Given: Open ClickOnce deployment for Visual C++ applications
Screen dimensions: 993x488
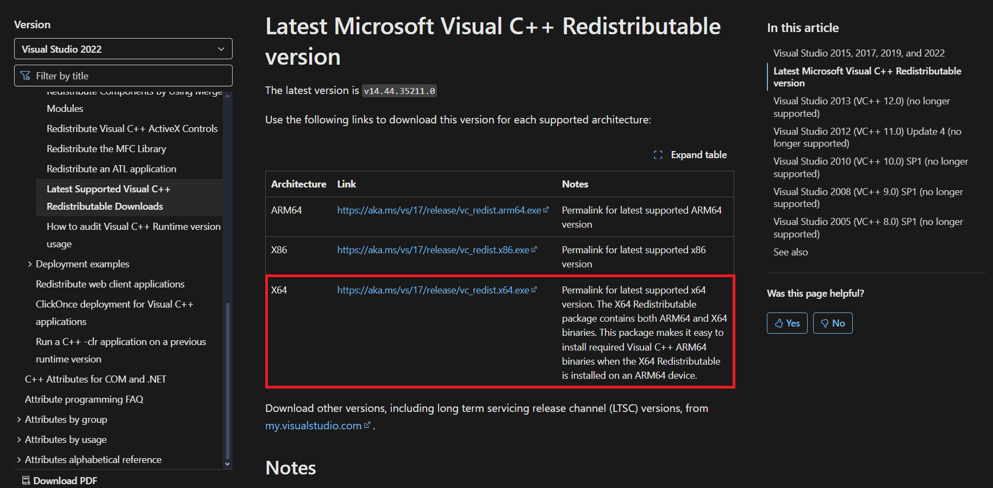Looking at the screenshot, I should (x=115, y=313).
